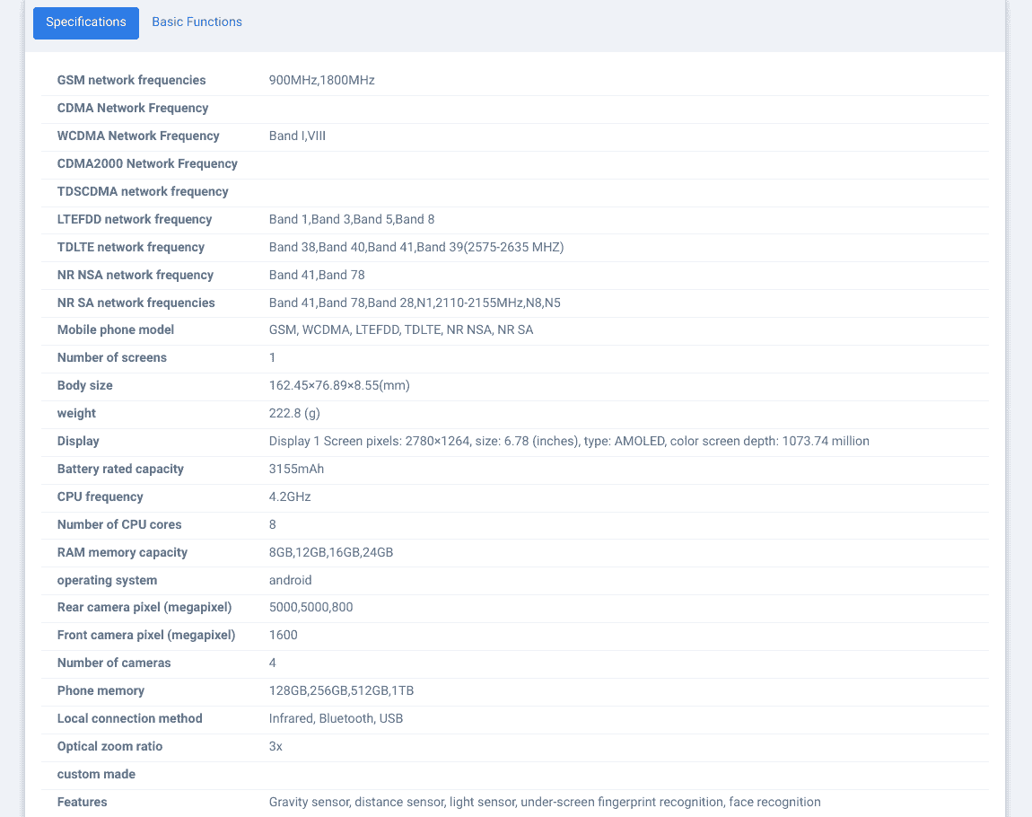1032x817 pixels.
Task: Click the Phone memory storage options
Action: pyautogui.click(x=341, y=691)
